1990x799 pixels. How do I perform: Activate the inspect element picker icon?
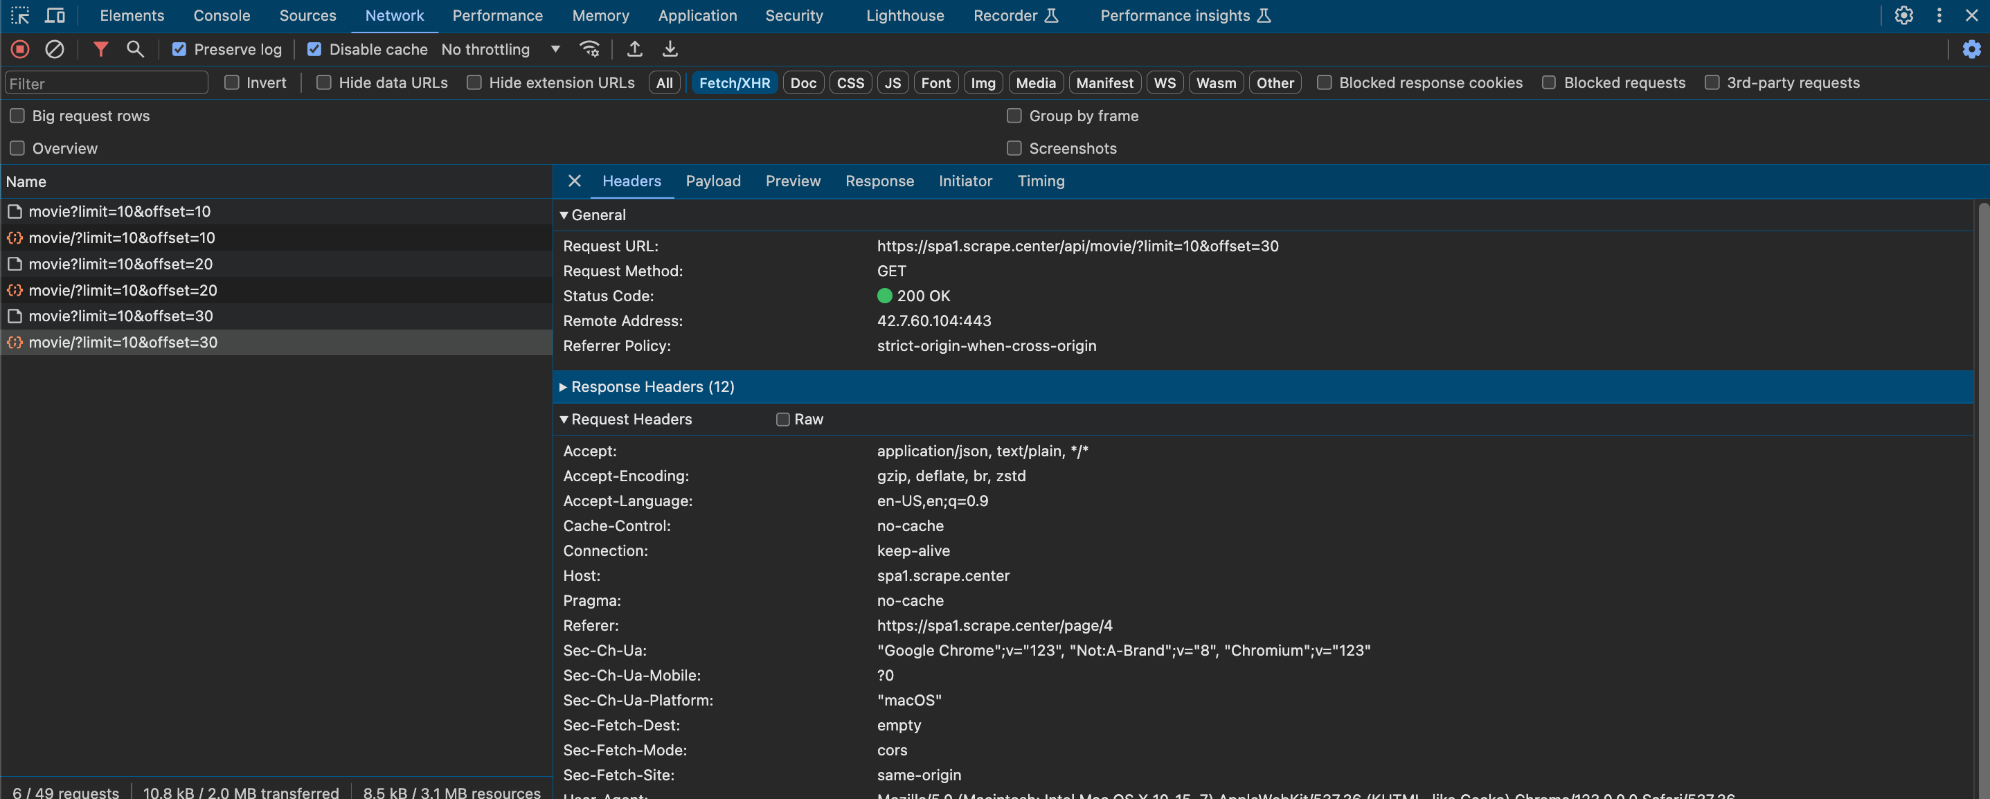[20, 15]
